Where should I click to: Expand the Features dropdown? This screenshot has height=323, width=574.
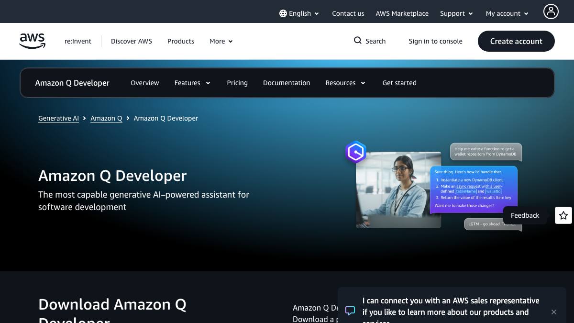point(192,83)
